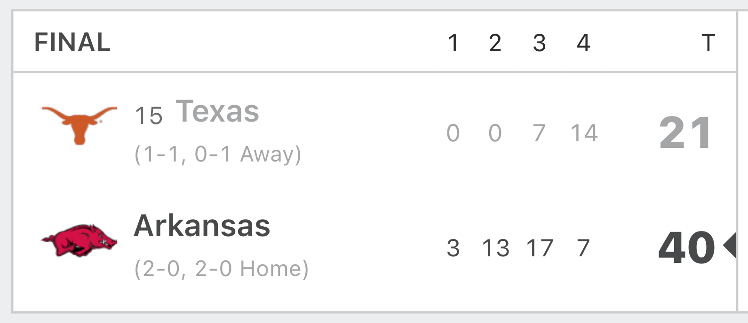This screenshot has height=323, width=748.
Task: Click Texas record (1-1, 0-1 Away)
Action: (218, 154)
